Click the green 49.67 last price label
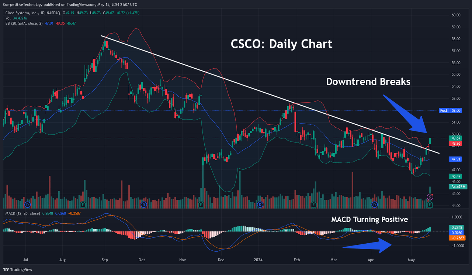This screenshot has height=275, width=472. (x=455, y=138)
